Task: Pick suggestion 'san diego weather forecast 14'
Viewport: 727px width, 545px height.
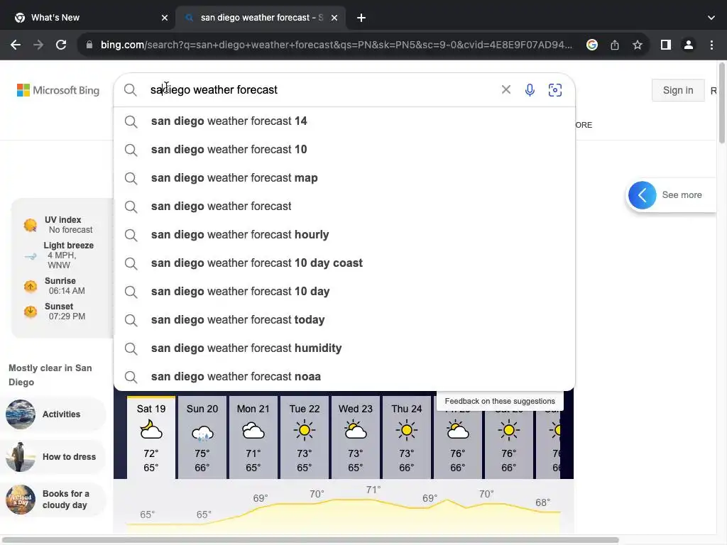Action: tap(344, 121)
